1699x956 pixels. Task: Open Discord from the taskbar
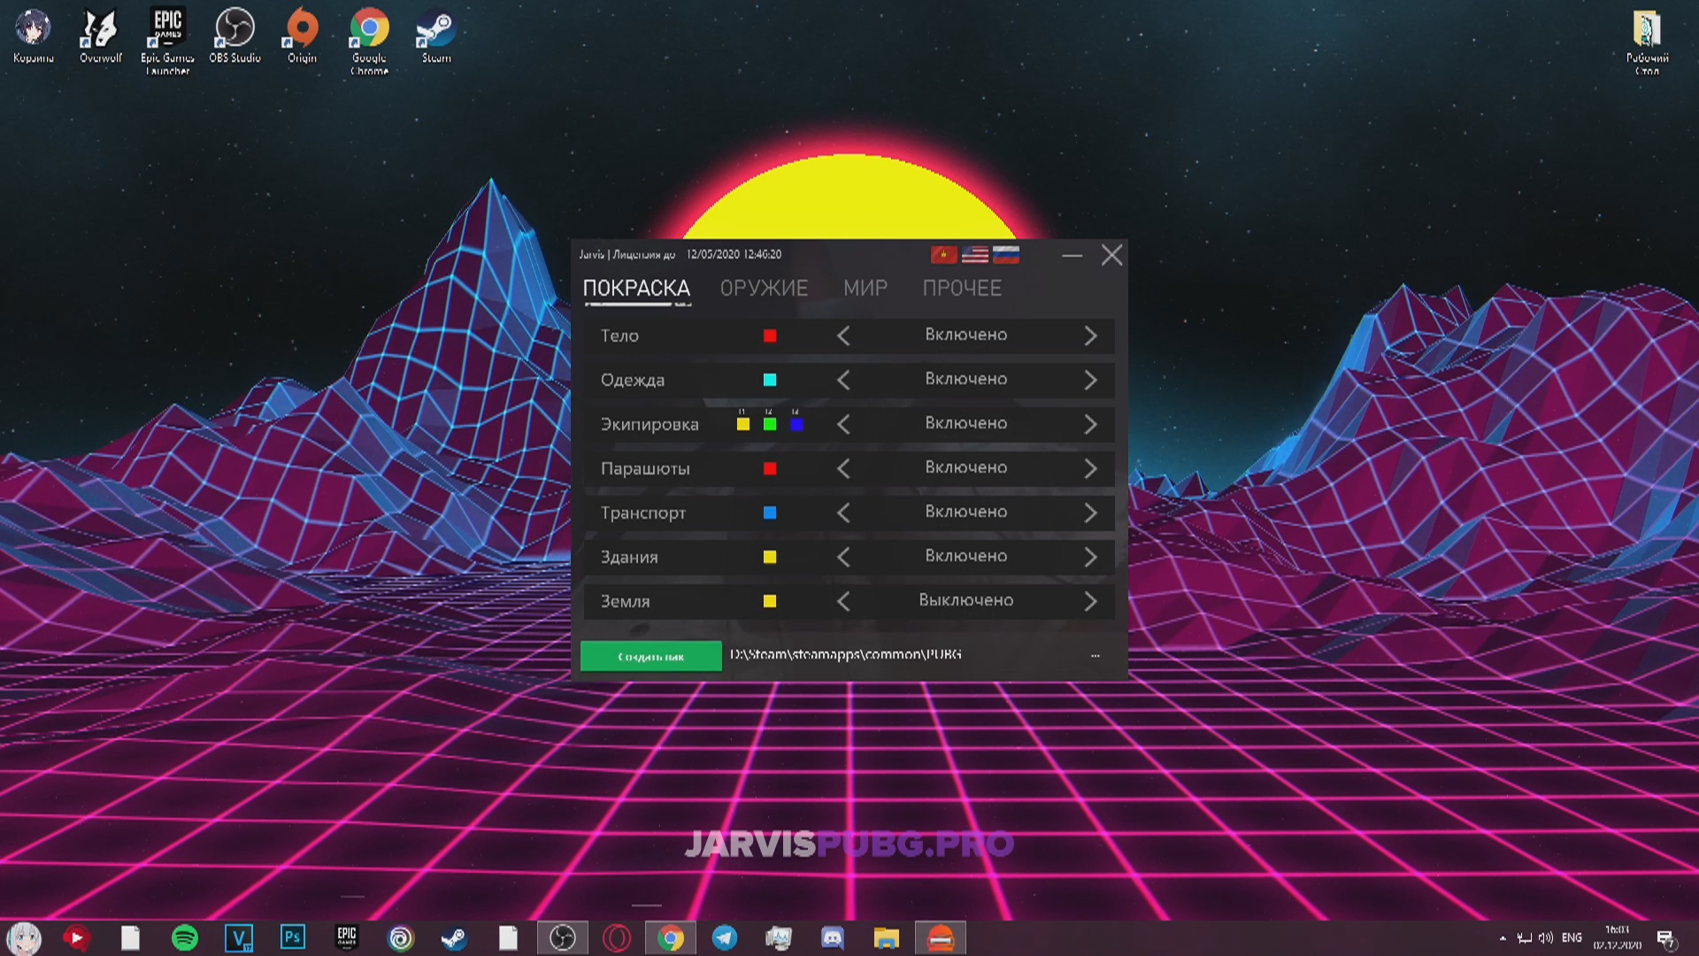tap(833, 937)
